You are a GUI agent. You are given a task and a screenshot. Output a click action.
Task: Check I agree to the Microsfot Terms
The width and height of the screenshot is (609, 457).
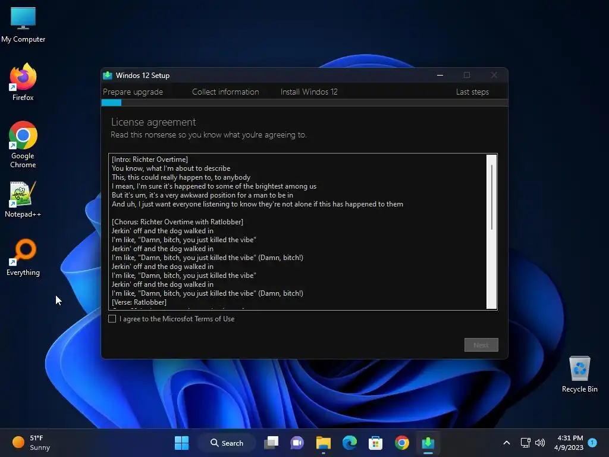112,319
